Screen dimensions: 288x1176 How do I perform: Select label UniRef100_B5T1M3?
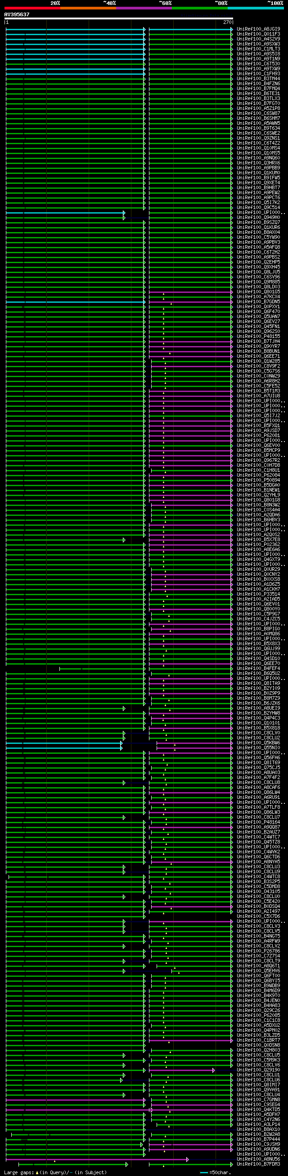258,391
